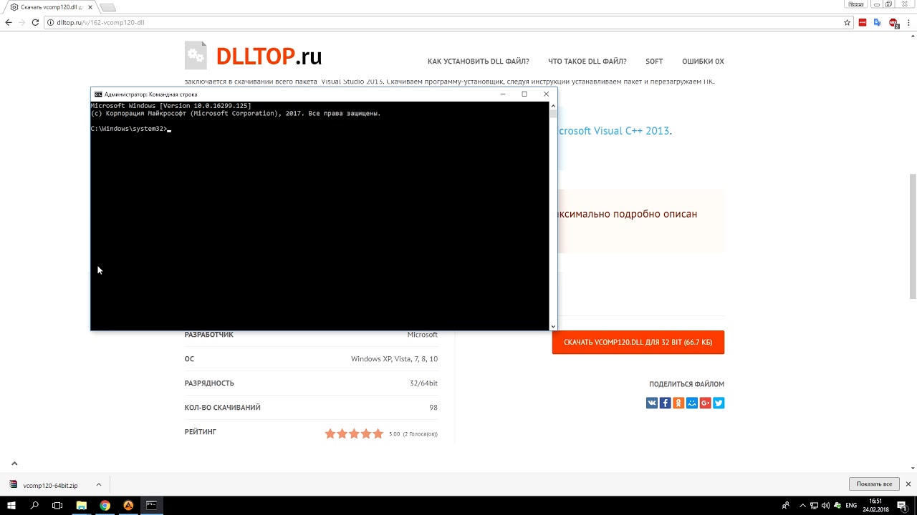Open the Google Translate extension
917x515 pixels.
point(878,22)
